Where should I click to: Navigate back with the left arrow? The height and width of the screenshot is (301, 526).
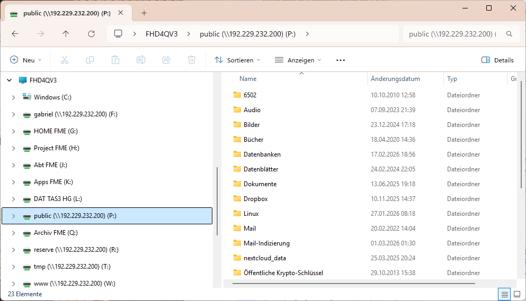point(15,34)
